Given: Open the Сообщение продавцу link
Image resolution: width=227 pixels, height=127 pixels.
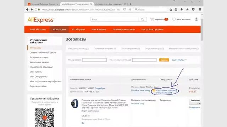Looking at the screenshot, I should (x=166, y=90).
